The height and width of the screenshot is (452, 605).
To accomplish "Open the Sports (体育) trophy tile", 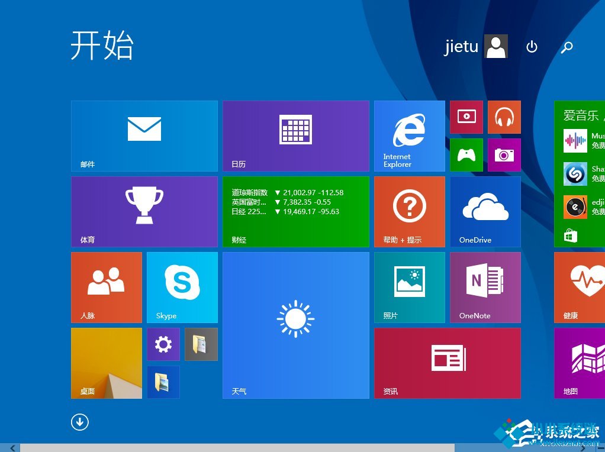I will [x=144, y=212].
